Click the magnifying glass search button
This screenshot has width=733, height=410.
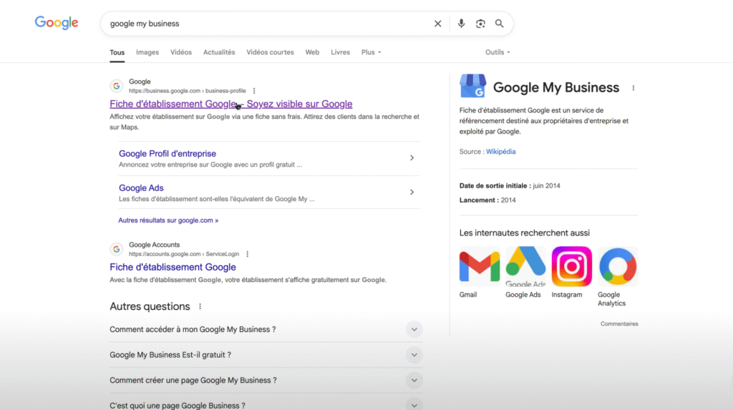point(500,24)
